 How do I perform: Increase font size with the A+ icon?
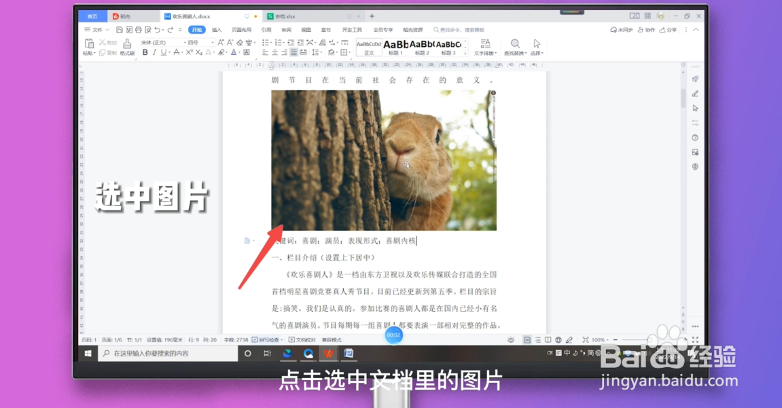tap(220, 42)
